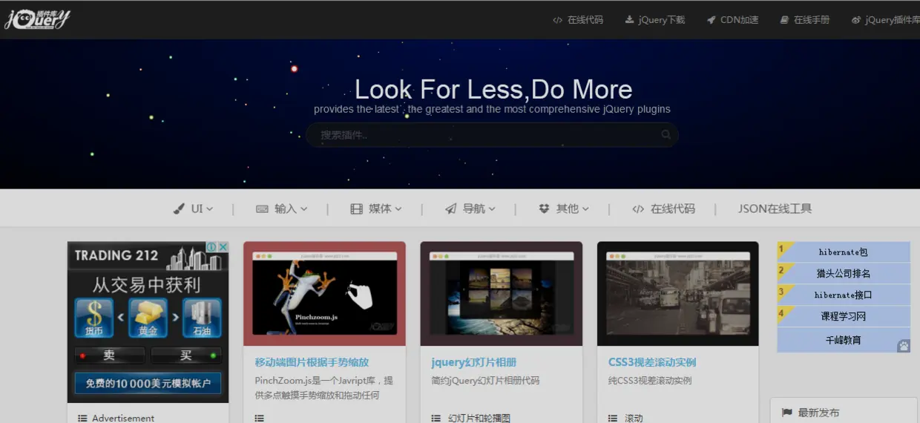
Task: Click the slideshow album thumbnail
Action: tap(501, 294)
